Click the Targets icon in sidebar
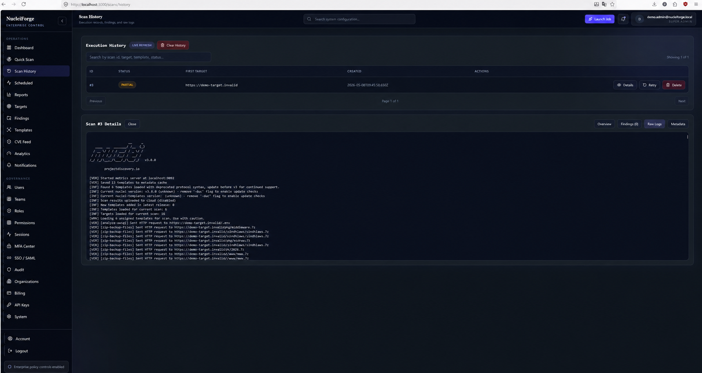This screenshot has width=702, height=373. pyautogui.click(x=9, y=106)
